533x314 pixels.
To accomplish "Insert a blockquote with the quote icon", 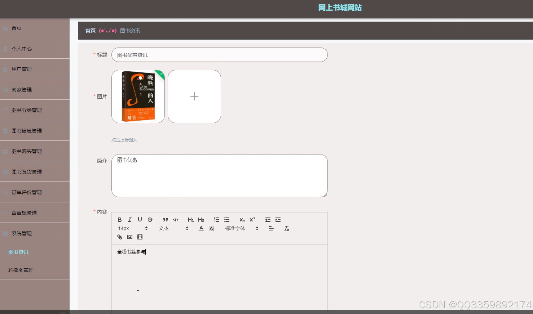I will click(166, 220).
